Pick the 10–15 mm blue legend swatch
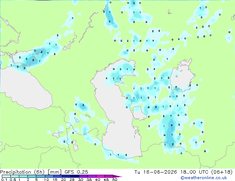Image resolution: width=235 pixels, height=181 pixels. coord(49,176)
